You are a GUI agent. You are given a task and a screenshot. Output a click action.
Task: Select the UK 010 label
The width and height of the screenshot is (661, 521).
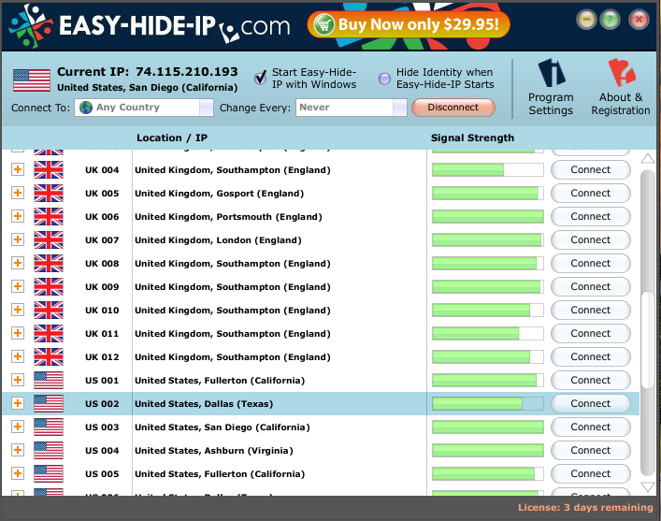pos(102,310)
